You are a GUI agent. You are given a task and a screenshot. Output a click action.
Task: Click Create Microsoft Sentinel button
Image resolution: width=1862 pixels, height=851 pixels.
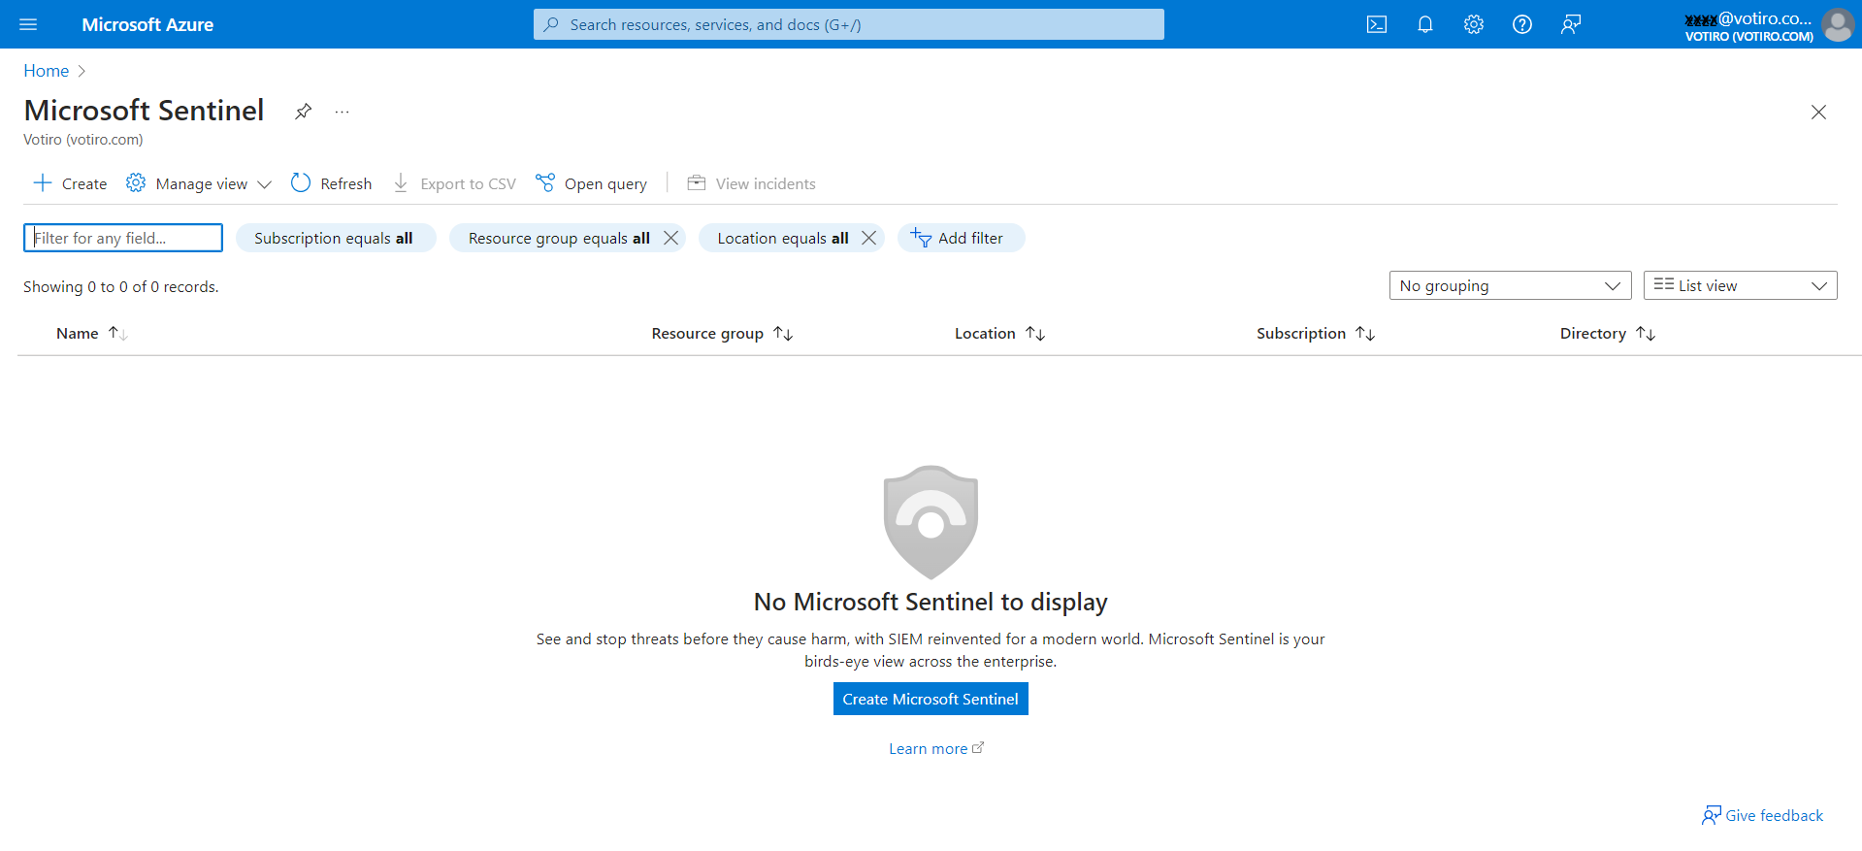point(931,699)
